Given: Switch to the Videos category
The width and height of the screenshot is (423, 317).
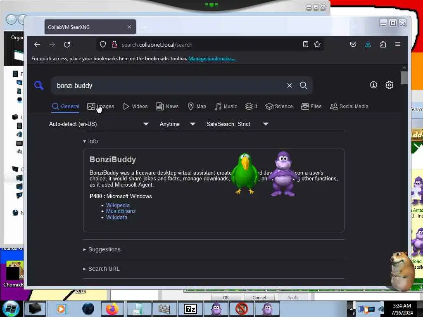Looking at the screenshot, I should [x=135, y=106].
